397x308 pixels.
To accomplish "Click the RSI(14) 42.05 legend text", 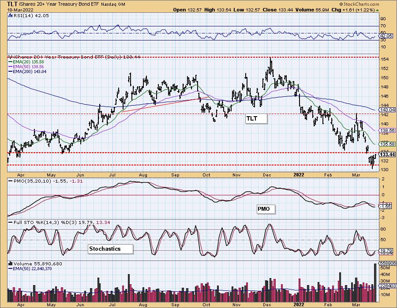I will [x=31, y=15].
